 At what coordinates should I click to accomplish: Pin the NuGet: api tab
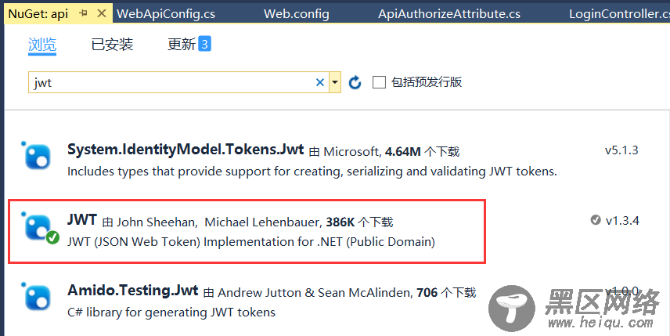(83, 13)
